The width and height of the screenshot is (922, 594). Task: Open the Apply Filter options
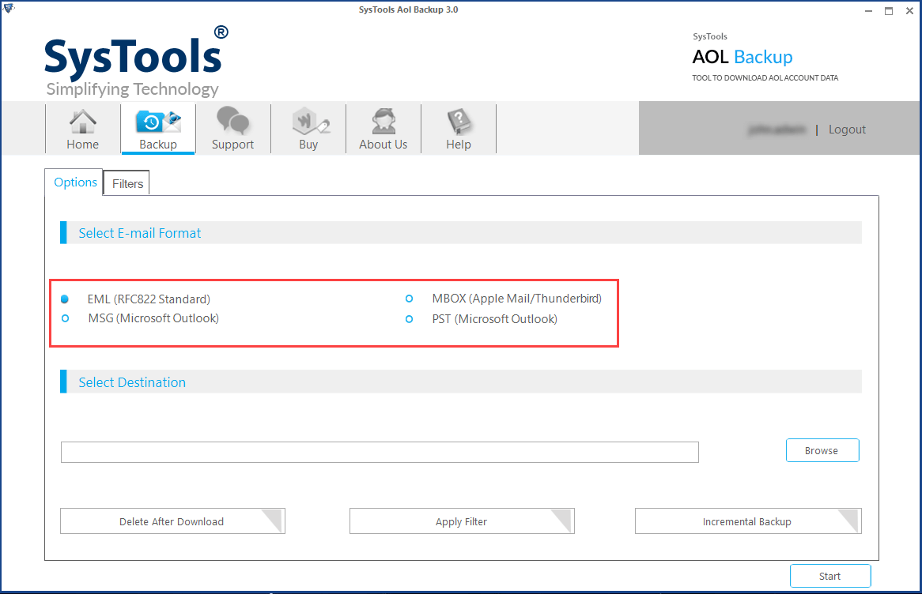click(x=462, y=521)
